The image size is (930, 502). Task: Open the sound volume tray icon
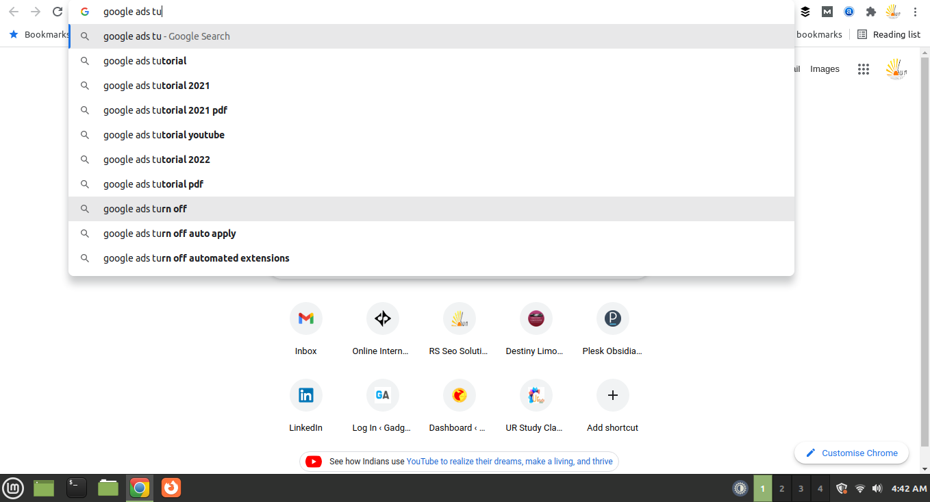[877, 488]
